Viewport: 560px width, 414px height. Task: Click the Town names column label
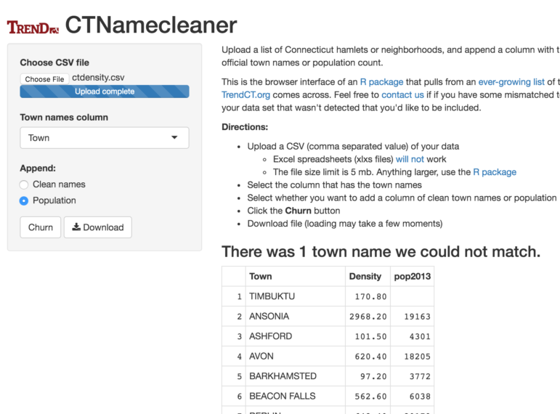point(64,118)
